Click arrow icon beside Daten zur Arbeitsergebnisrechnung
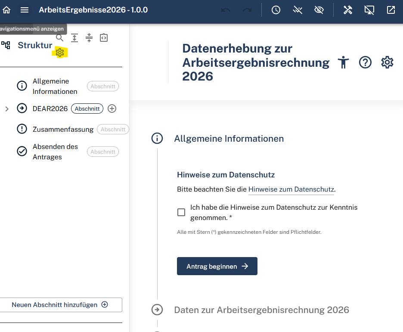This screenshot has height=332, width=403. [157, 310]
